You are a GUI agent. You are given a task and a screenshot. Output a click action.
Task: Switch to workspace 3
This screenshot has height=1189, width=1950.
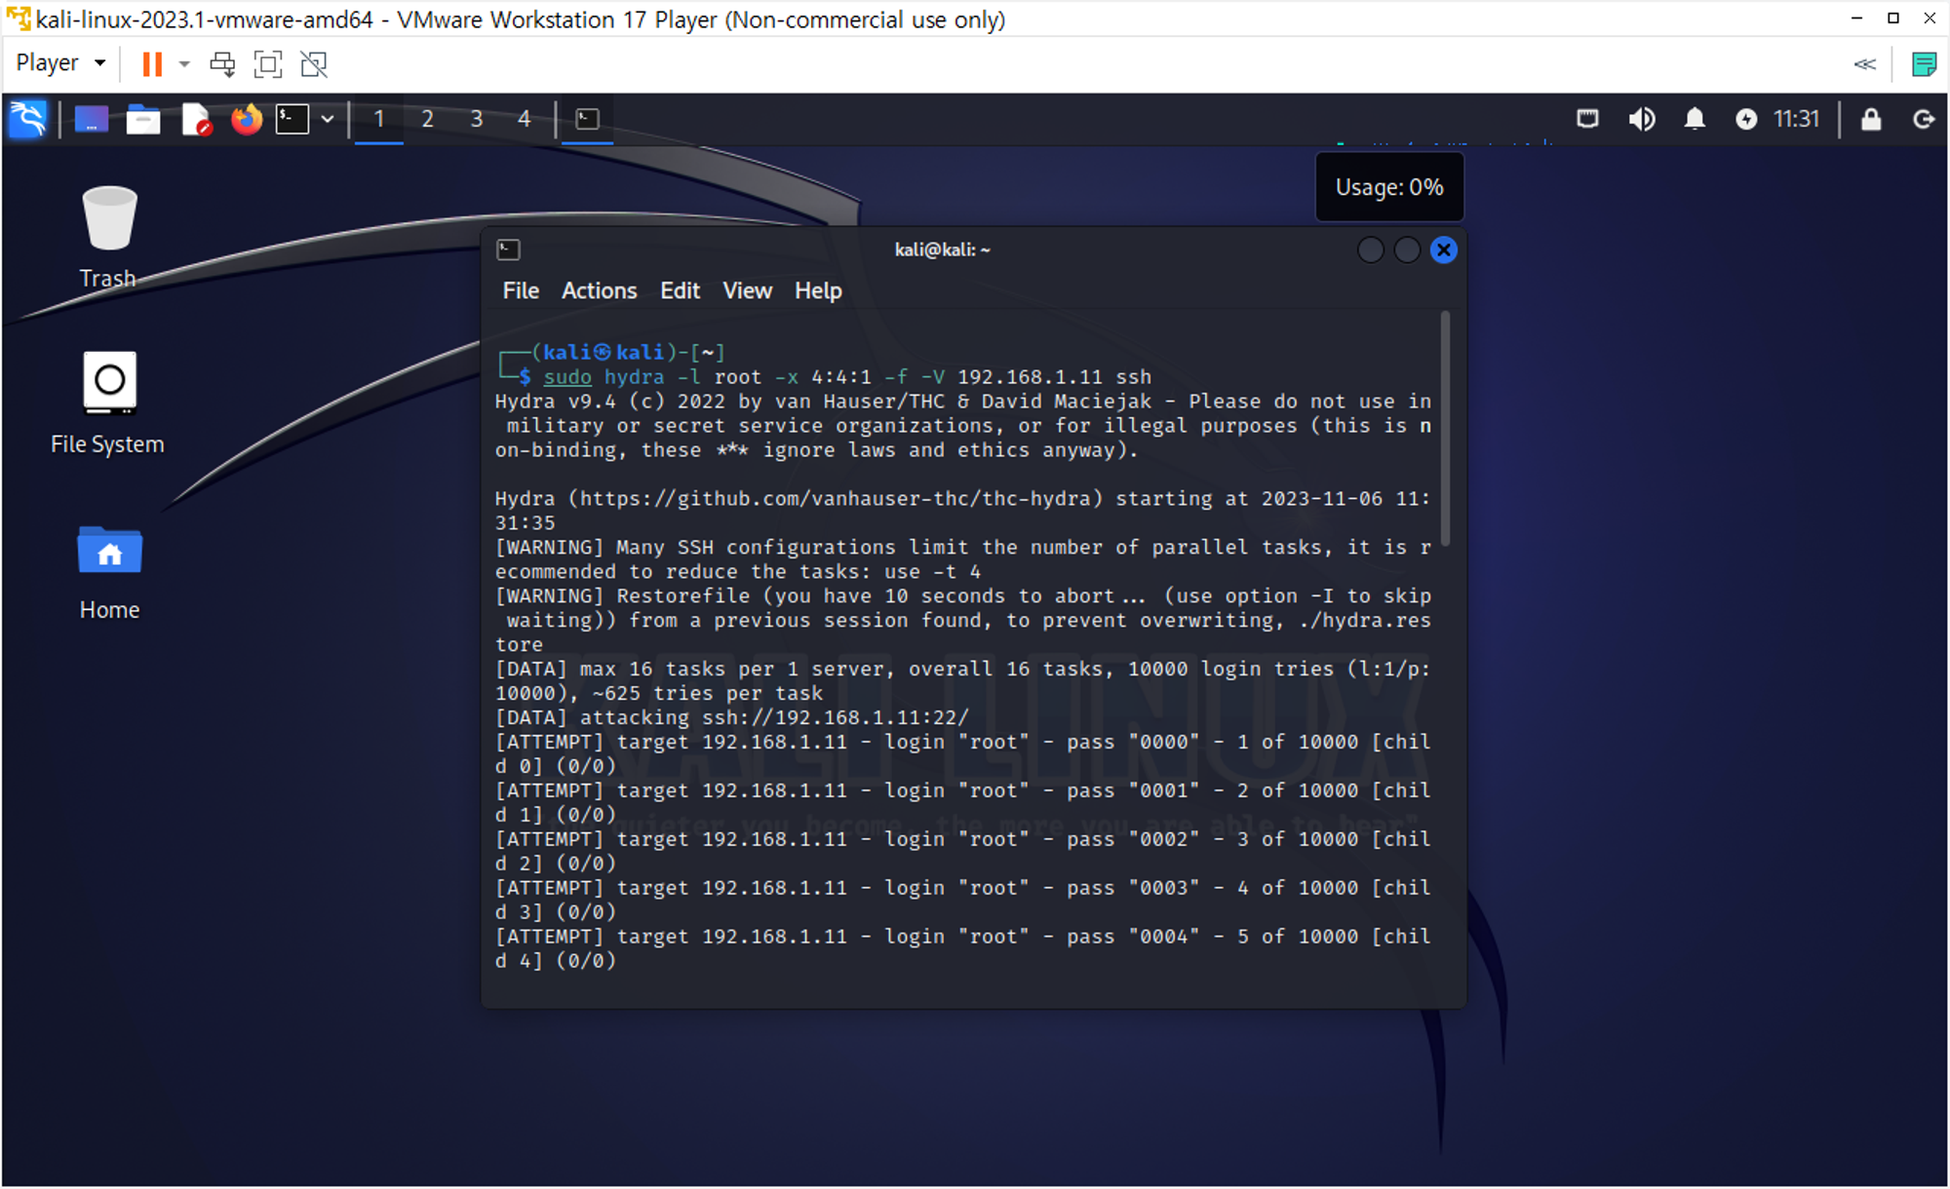[x=476, y=119]
